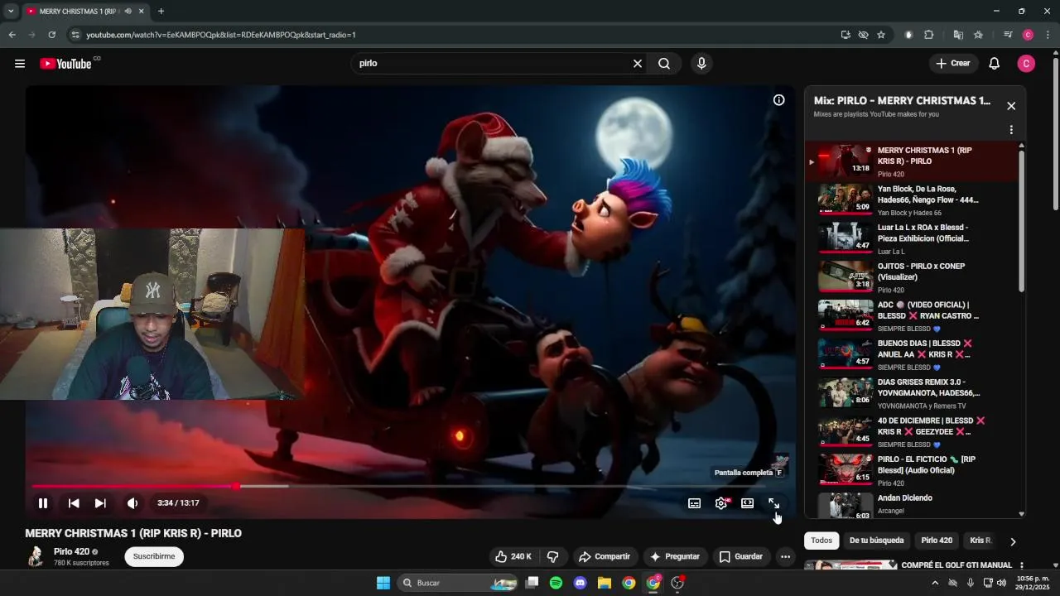Open the YouTube guide hamburger menu

click(x=20, y=64)
